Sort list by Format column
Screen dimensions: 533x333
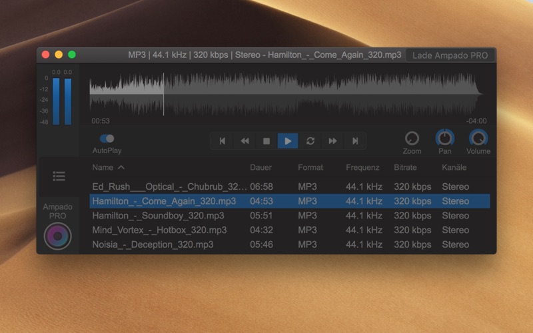coord(310,167)
